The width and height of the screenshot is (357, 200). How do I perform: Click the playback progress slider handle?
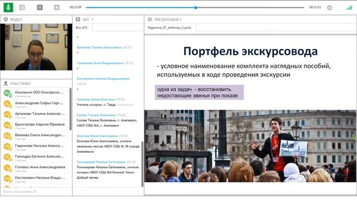coord(196,7)
